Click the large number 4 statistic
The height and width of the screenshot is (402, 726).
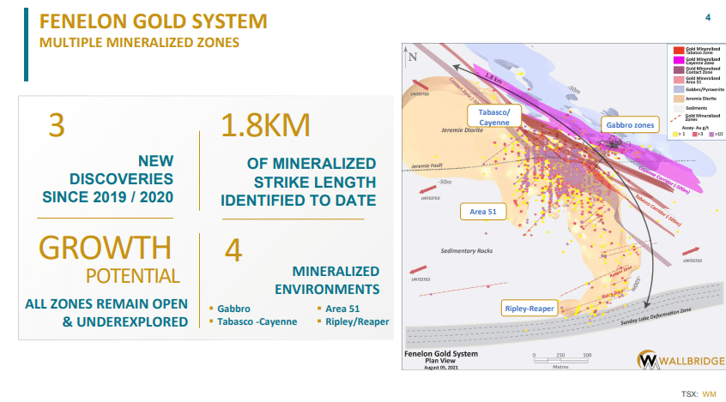tap(233, 250)
